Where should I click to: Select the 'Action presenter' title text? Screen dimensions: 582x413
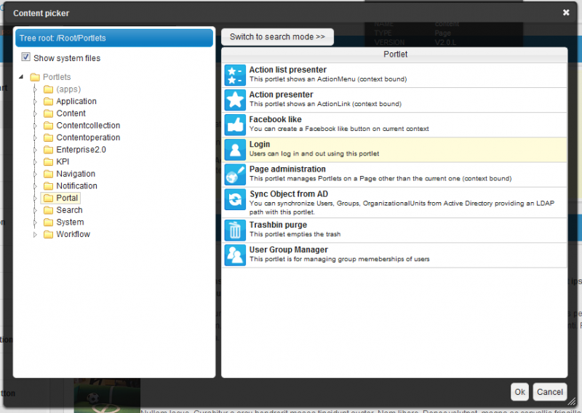click(x=281, y=95)
